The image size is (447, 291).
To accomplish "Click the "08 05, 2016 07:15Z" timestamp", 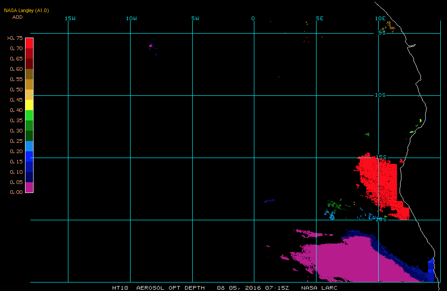I will coord(253,288).
